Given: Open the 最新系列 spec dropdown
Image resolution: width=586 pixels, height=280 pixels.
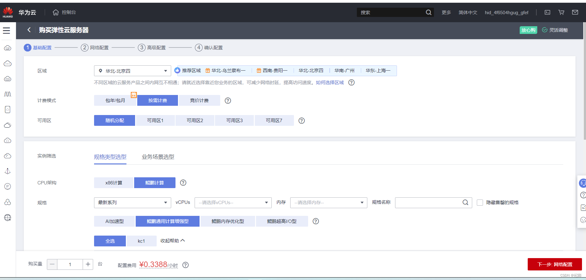Looking at the screenshot, I should coord(133,203).
